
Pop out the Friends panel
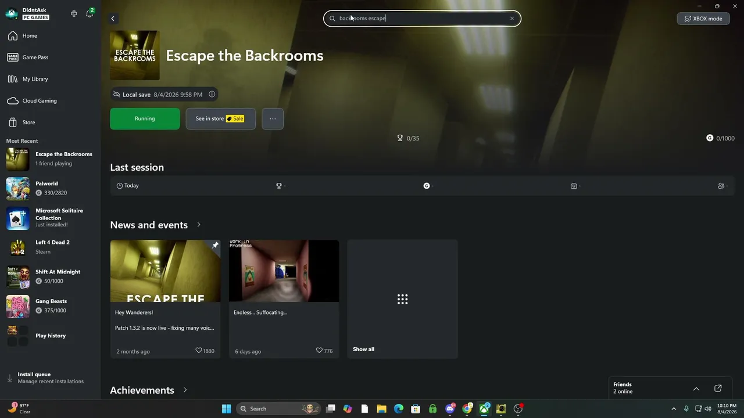tap(718, 388)
